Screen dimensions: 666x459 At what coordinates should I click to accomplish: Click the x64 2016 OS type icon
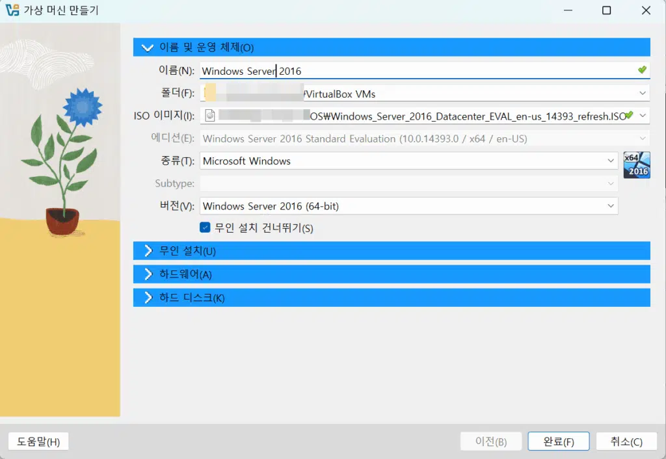[x=636, y=164]
